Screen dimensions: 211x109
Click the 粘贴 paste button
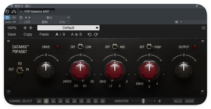pyautogui.click(x=62, y=22)
